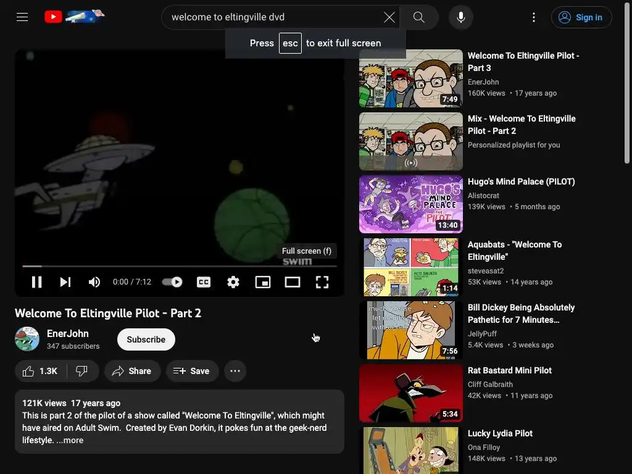Open JellyPuff channel name
This screenshot has width=632, height=474.
coord(482,334)
